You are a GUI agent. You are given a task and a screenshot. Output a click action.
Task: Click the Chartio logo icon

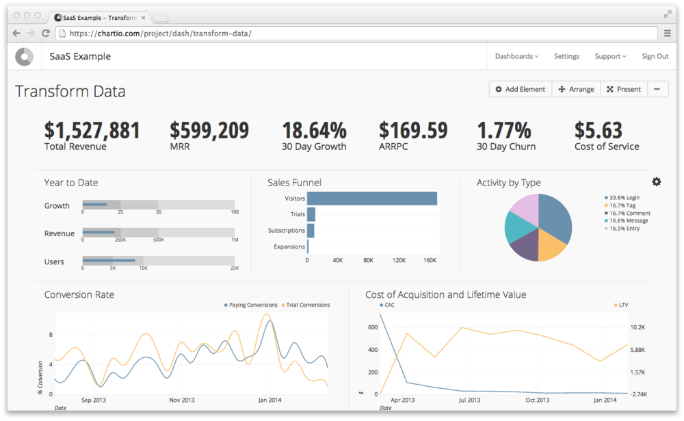(25, 57)
